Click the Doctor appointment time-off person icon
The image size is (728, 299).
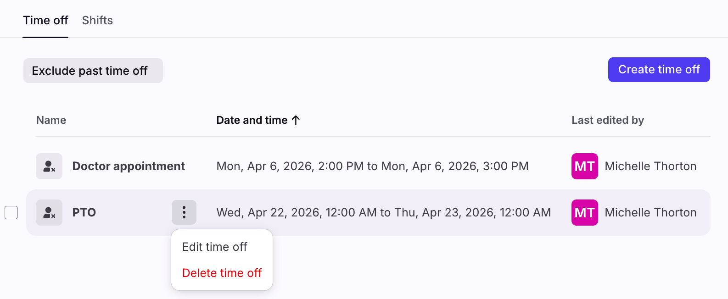(49, 166)
